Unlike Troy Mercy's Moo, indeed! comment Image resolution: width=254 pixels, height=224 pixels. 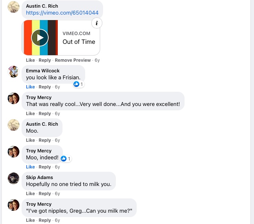pos(30,167)
